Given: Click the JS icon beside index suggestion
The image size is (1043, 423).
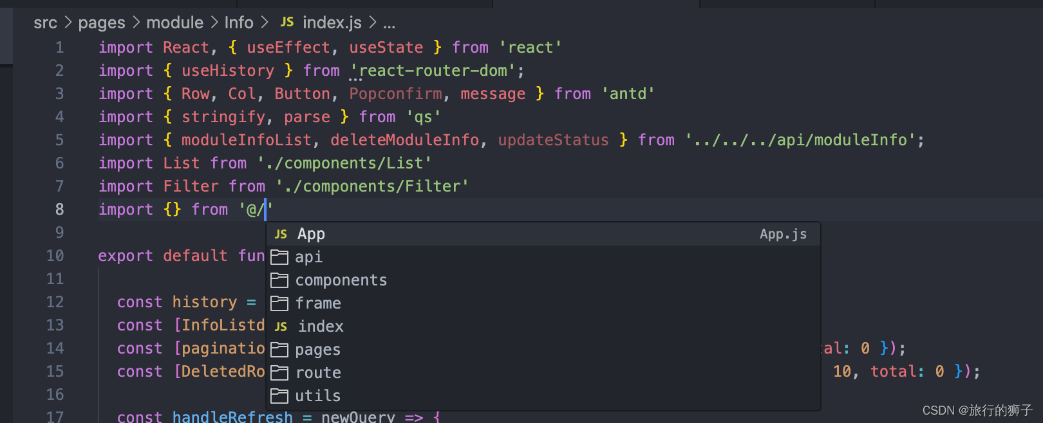Looking at the screenshot, I should [281, 327].
